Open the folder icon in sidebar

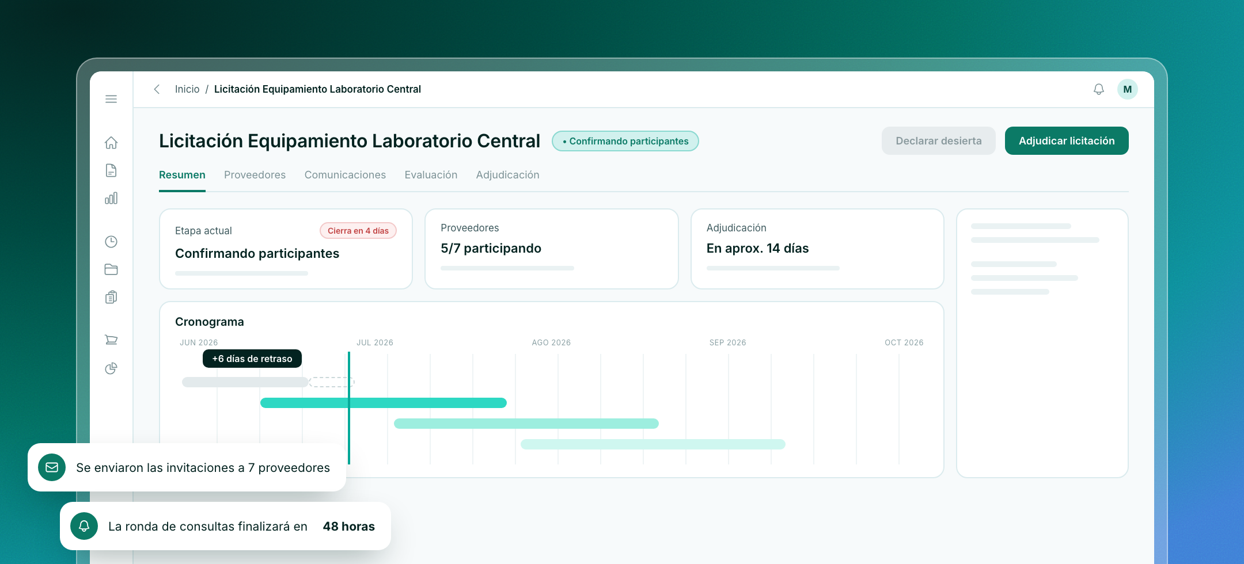pos(111,269)
